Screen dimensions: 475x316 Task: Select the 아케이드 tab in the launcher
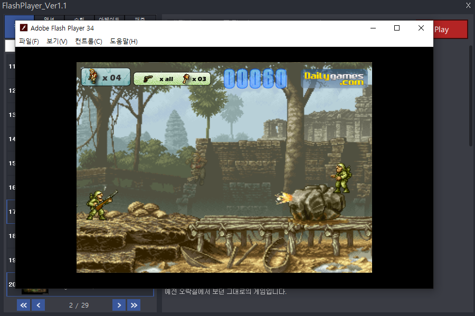coord(109,18)
